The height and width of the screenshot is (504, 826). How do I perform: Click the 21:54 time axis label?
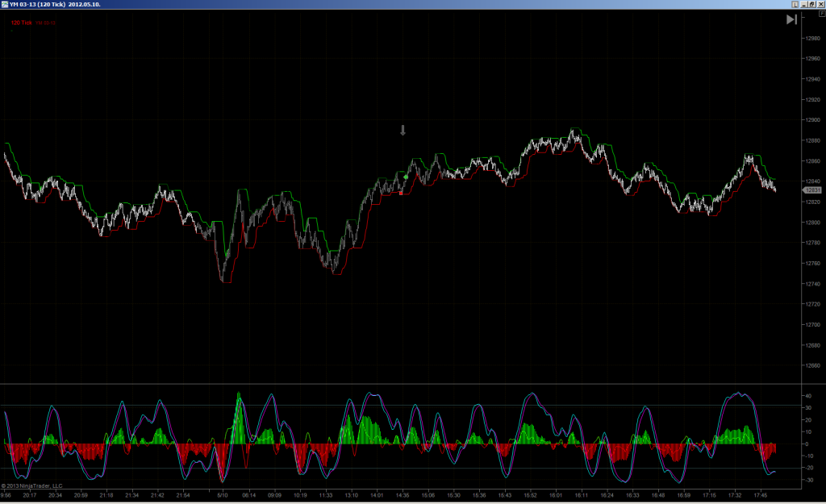[183, 495]
